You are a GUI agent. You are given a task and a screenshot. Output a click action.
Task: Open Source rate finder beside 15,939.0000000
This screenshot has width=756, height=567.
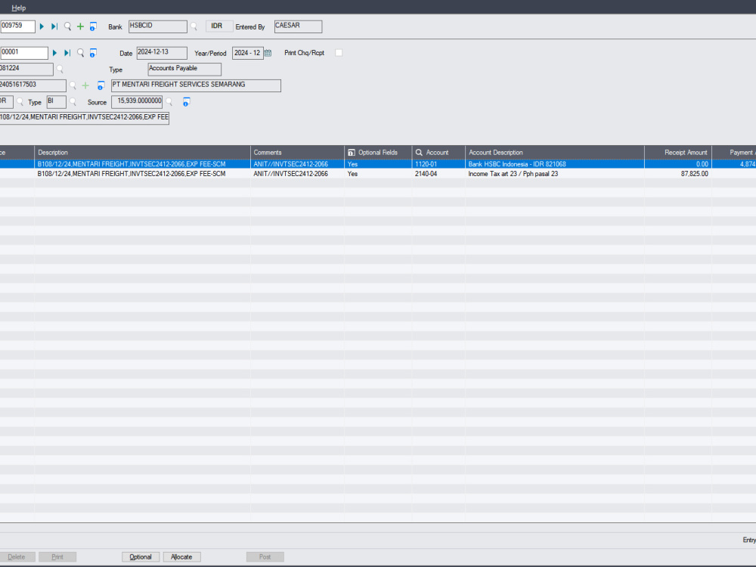[169, 102]
